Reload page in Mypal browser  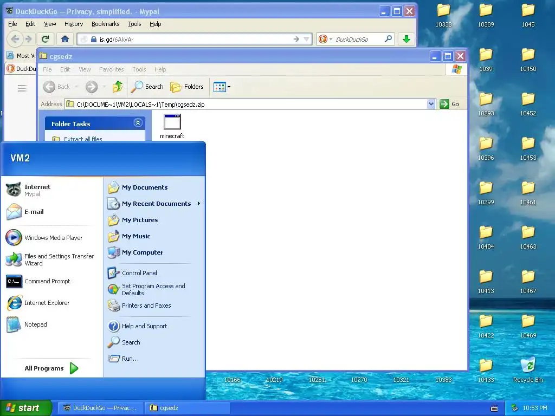coord(46,39)
